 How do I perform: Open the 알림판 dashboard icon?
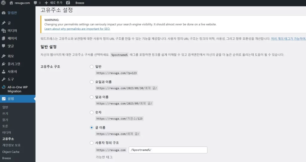click(4, 13)
